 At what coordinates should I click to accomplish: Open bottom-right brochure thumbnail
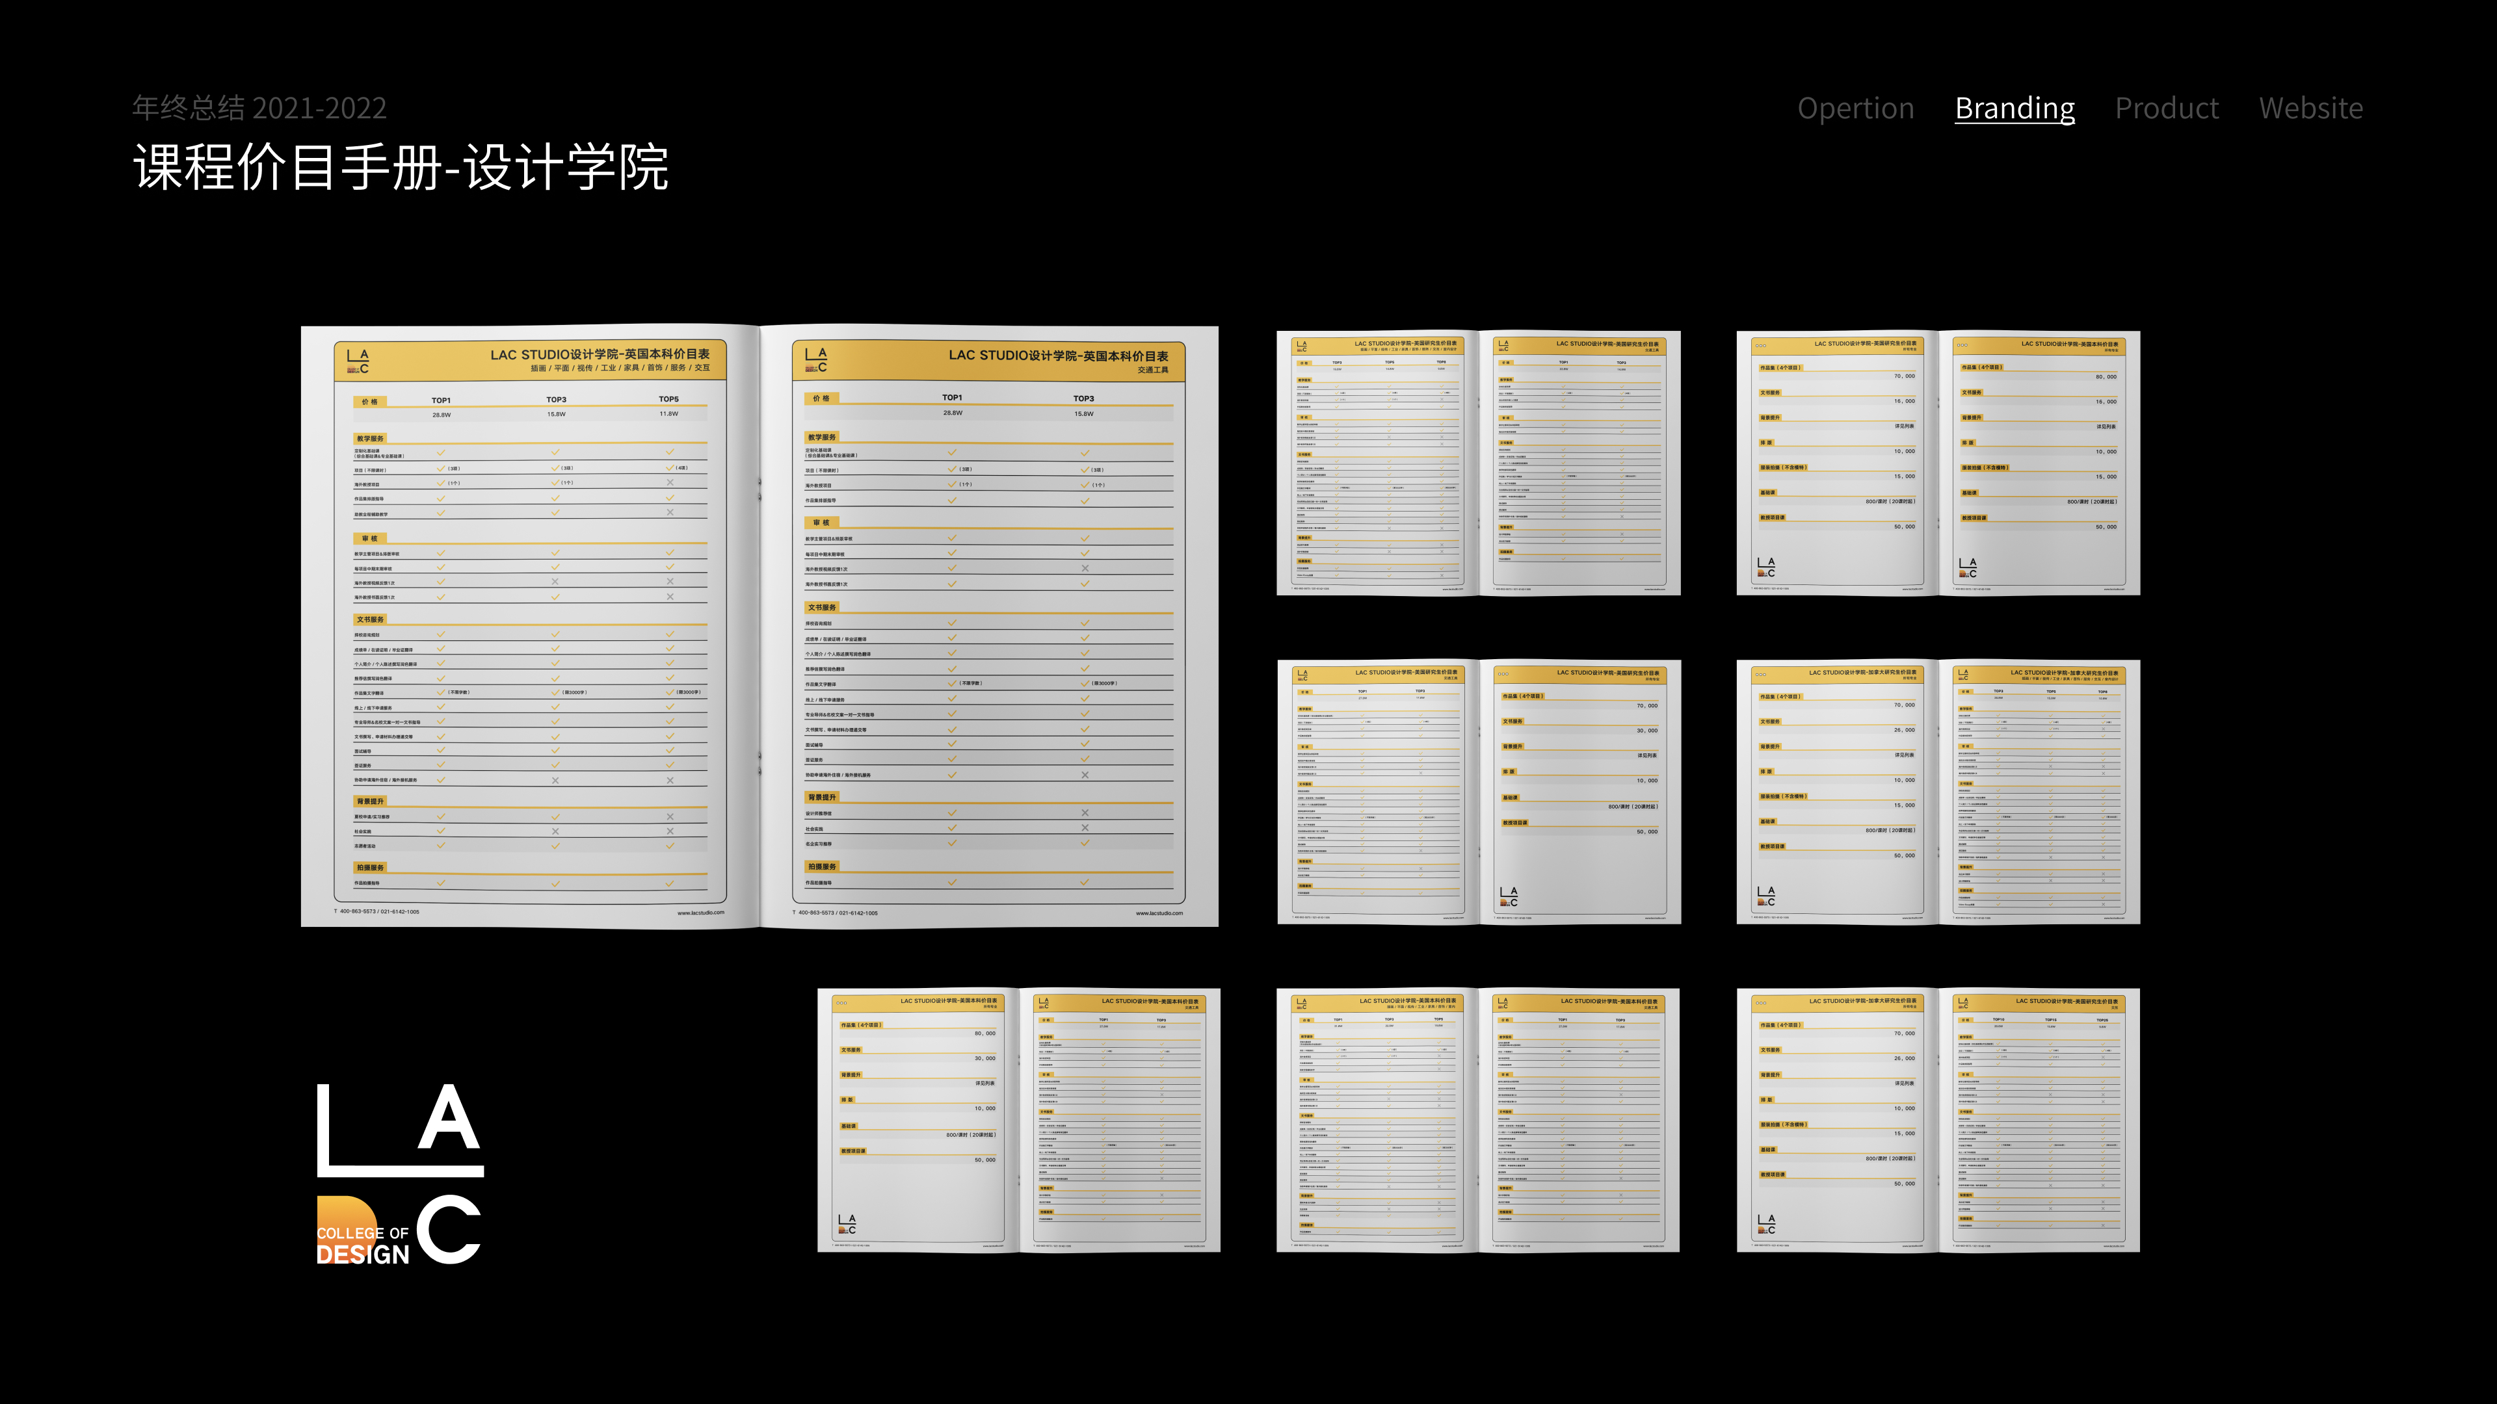[1938, 1120]
